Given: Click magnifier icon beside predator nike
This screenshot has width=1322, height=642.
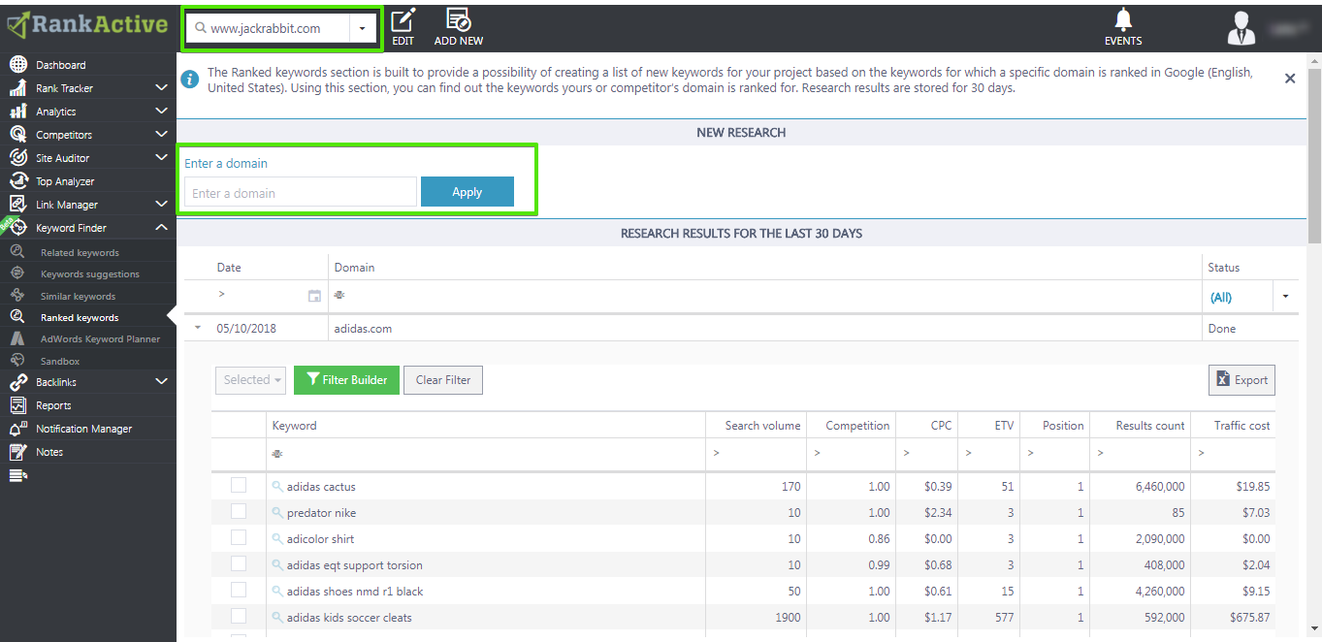Looking at the screenshot, I should coord(277,513).
